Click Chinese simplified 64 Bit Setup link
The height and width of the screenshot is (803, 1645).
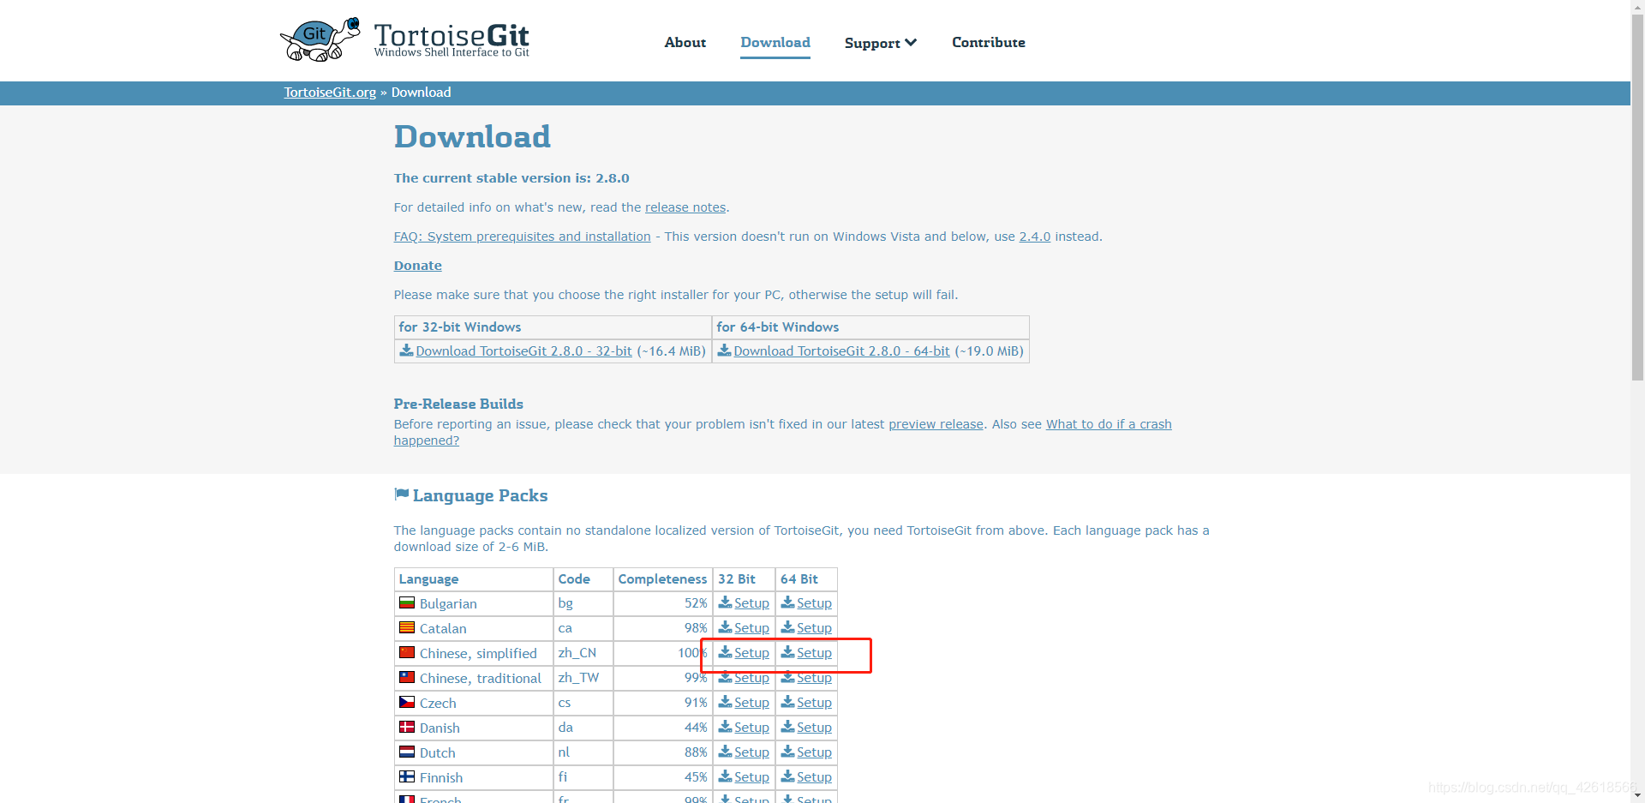[x=814, y=653]
